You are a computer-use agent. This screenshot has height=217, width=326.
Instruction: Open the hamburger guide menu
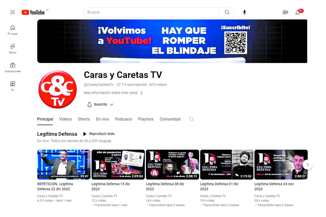[12, 12]
